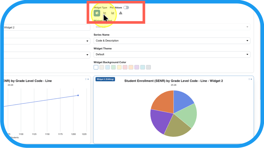Select the lavender background color swatch
The image size is (264, 148).
click(x=137, y=67)
